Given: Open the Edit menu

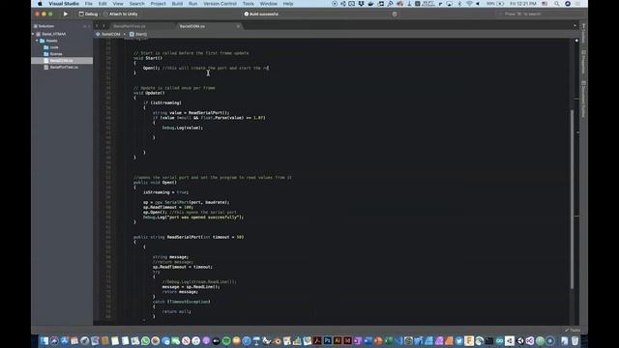Looking at the screenshot, I should 103,4.
